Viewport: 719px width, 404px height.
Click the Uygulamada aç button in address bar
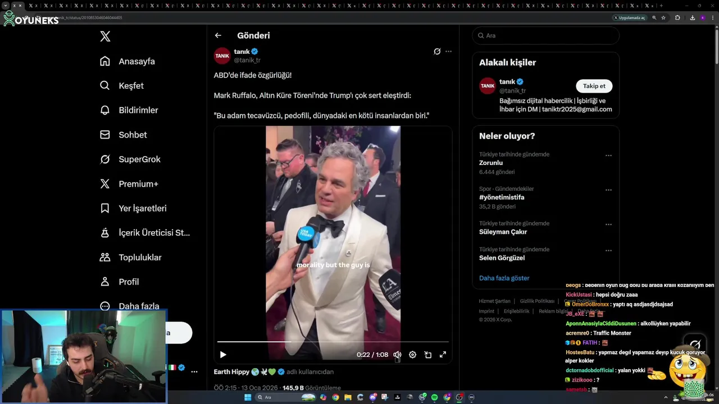click(x=629, y=17)
